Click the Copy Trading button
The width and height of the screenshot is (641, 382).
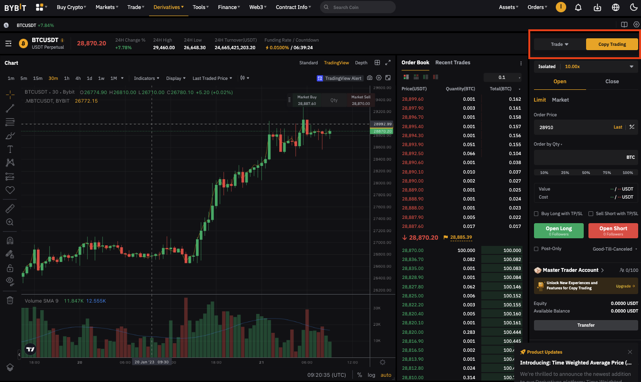point(612,44)
